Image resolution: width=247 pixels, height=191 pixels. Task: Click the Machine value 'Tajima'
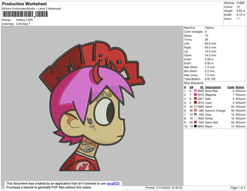click(209, 28)
